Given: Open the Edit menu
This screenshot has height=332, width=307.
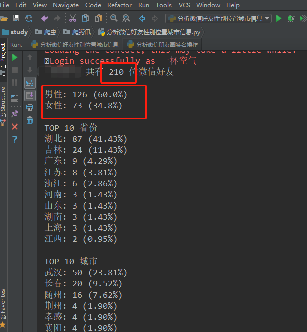Looking at the screenshot, I should 21,5.
